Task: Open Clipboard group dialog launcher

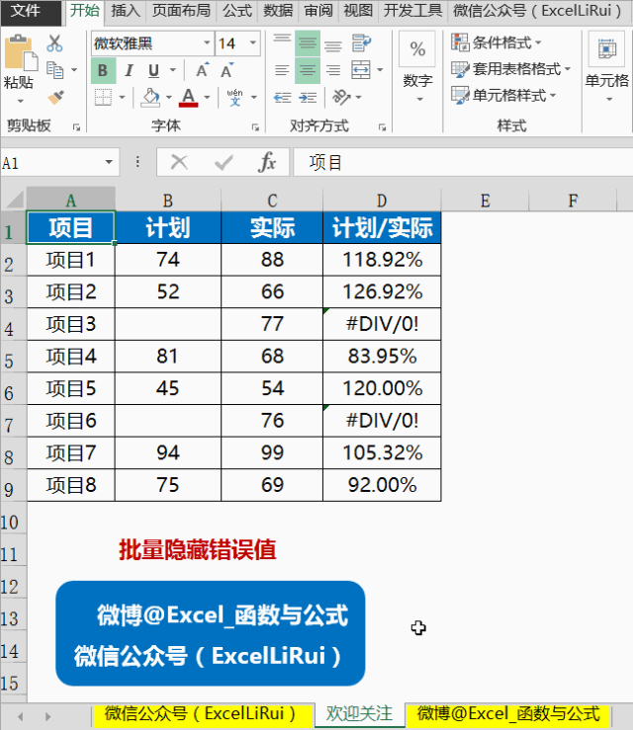Action: point(76,127)
